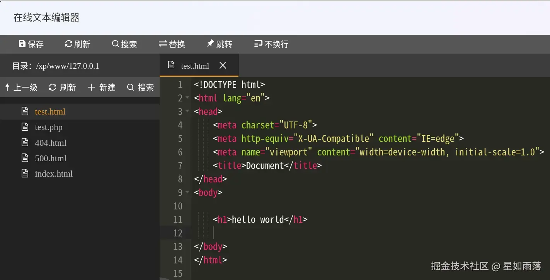Viewport: 550px width, 280px height.
Task: Switch to the test.html tab label
Action: pos(195,66)
